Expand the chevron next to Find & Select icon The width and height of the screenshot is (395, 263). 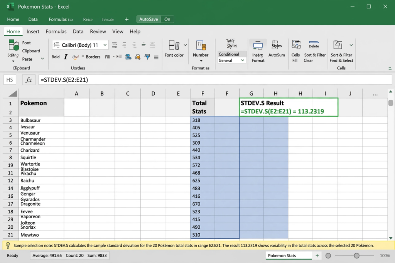coord(351,45)
